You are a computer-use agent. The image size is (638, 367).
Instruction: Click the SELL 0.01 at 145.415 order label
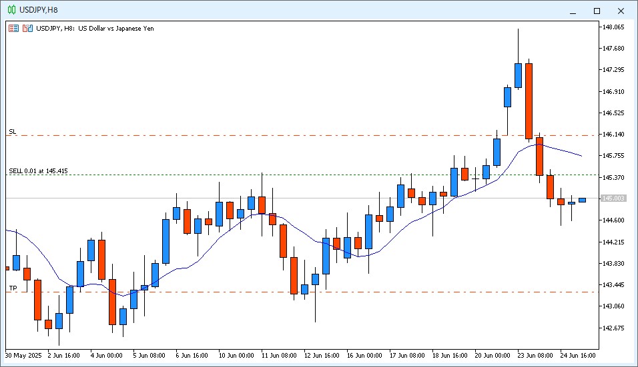tap(38, 171)
